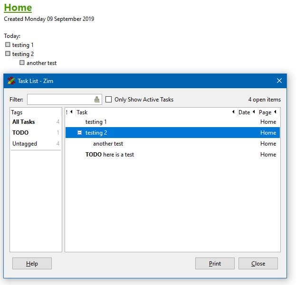Click the filter clear icon in Filter field
Image resolution: width=305 pixels, height=285 pixels.
(97, 100)
